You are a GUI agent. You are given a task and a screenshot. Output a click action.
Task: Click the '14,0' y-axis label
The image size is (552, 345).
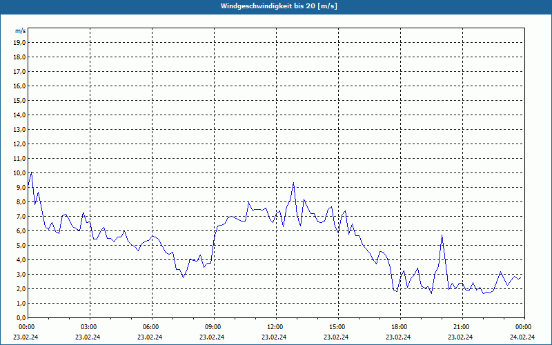click(x=19, y=115)
